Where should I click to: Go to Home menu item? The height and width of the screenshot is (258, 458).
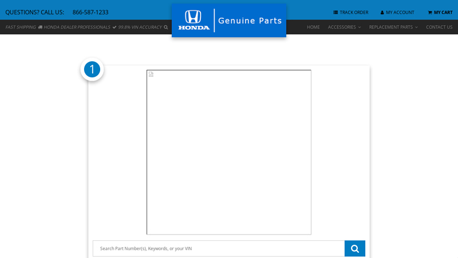(x=313, y=27)
